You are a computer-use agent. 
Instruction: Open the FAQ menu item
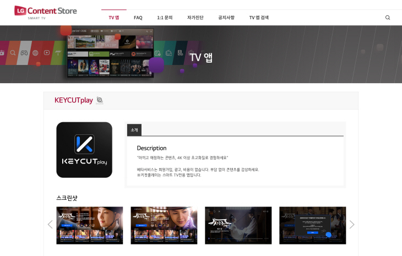click(138, 18)
